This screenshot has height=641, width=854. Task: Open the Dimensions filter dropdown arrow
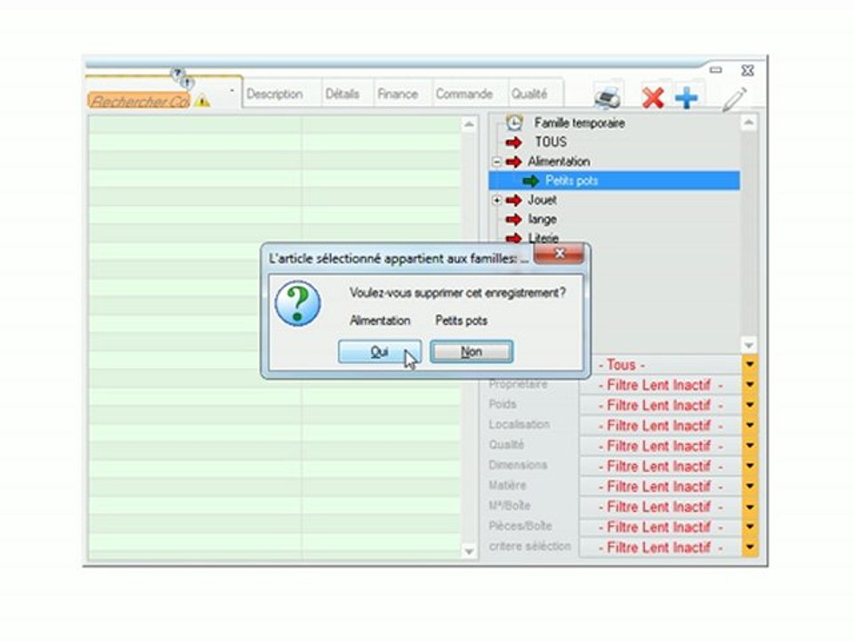(x=750, y=466)
